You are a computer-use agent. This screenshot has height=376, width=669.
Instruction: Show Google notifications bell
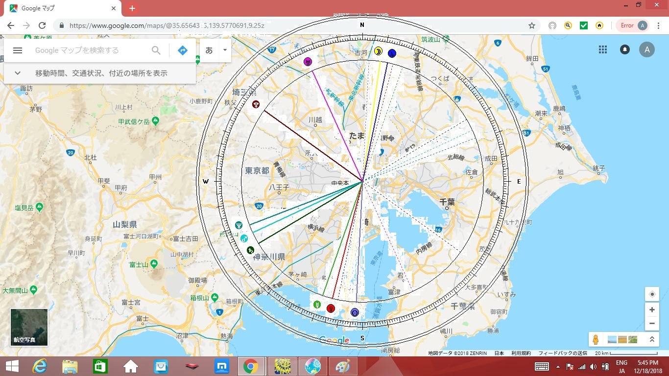(x=625, y=49)
